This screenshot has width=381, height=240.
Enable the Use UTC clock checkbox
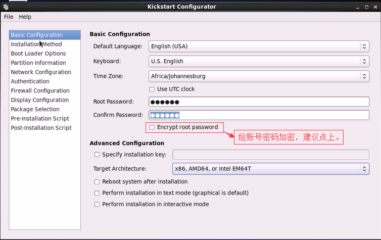pos(152,89)
